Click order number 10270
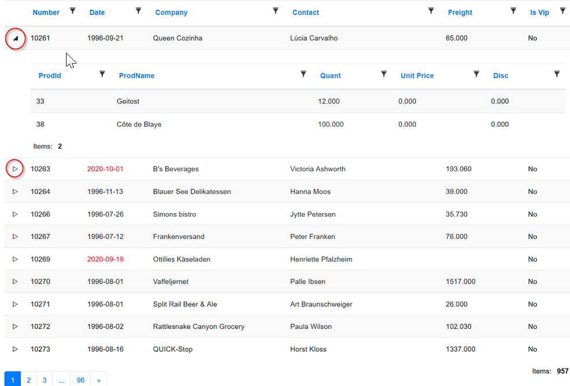The width and height of the screenshot is (570, 386). point(41,282)
